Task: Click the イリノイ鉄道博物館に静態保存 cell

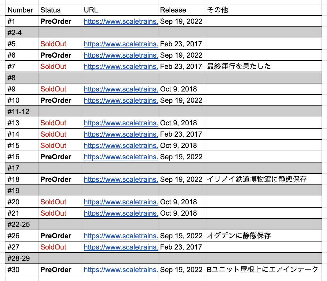Action: click(257, 179)
